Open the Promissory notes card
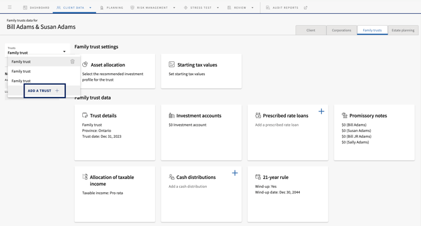The width and height of the screenshot is (421, 226). pyautogui.click(x=375, y=133)
